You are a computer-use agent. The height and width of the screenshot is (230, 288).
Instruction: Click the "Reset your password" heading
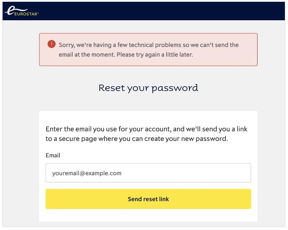tap(148, 88)
